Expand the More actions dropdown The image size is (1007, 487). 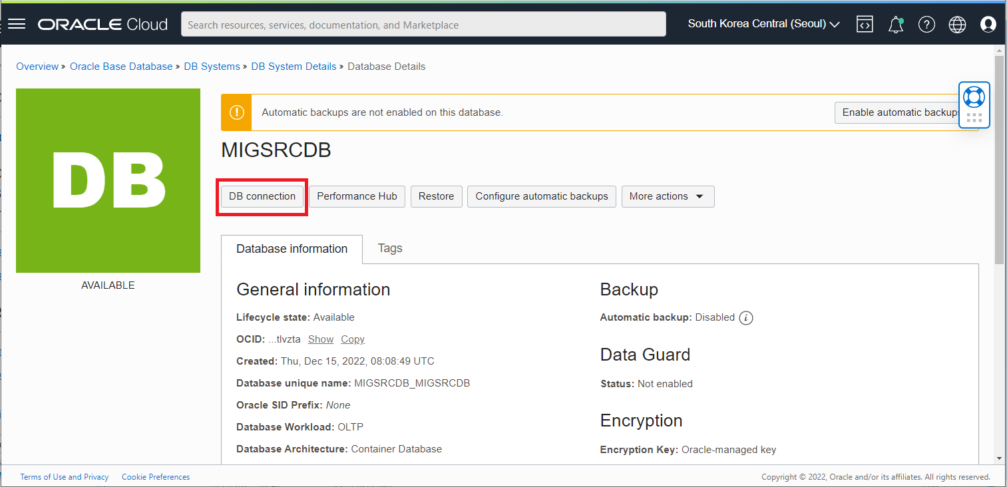pos(668,196)
